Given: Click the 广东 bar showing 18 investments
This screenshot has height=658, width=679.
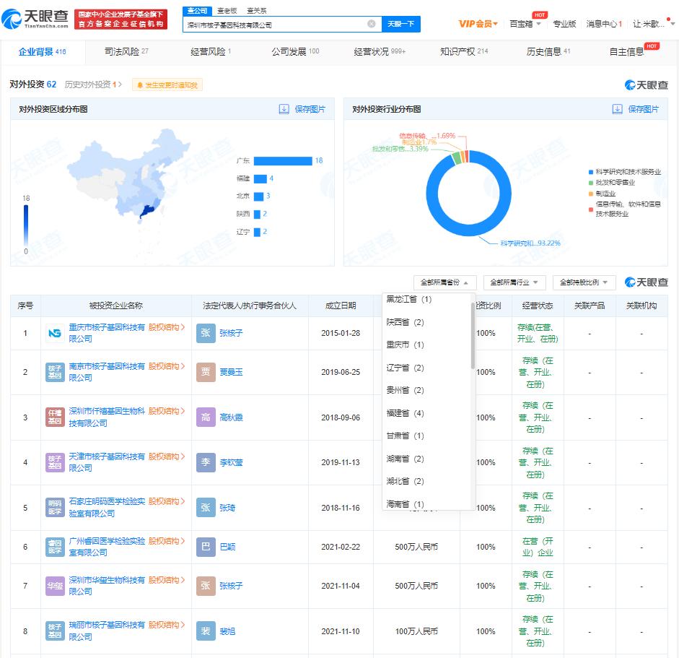Looking at the screenshot, I should [x=283, y=161].
